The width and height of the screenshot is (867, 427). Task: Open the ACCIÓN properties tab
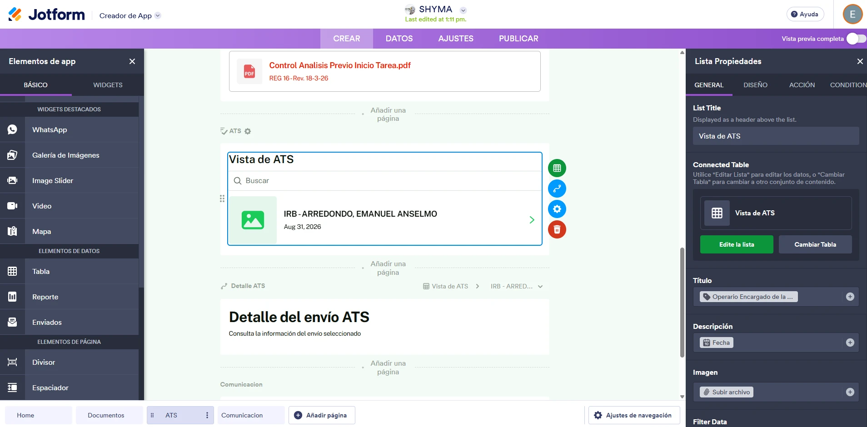point(802,85)
